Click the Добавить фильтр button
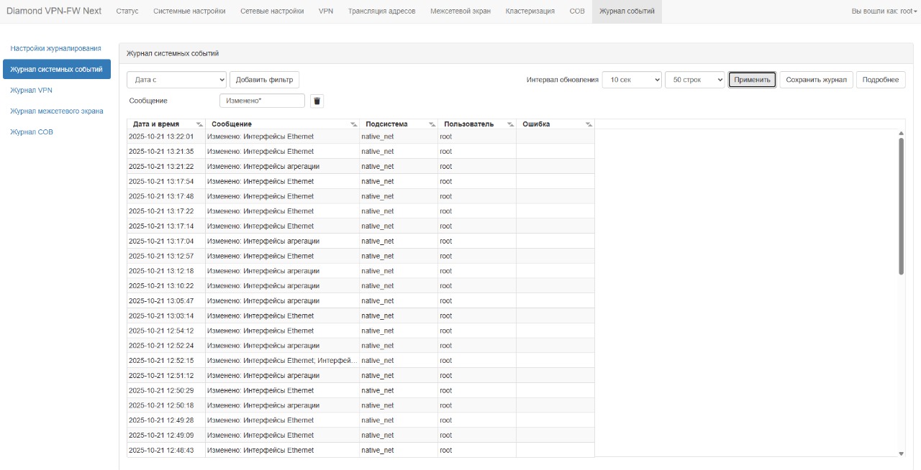The height and width of the screenshot is (470, 921). [x=264, y=80]
